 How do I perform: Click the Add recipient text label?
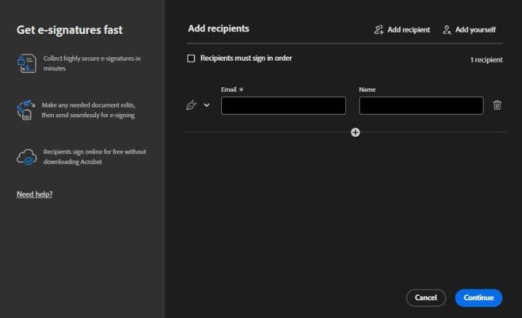pyautogui.click(x=408, y=29)
